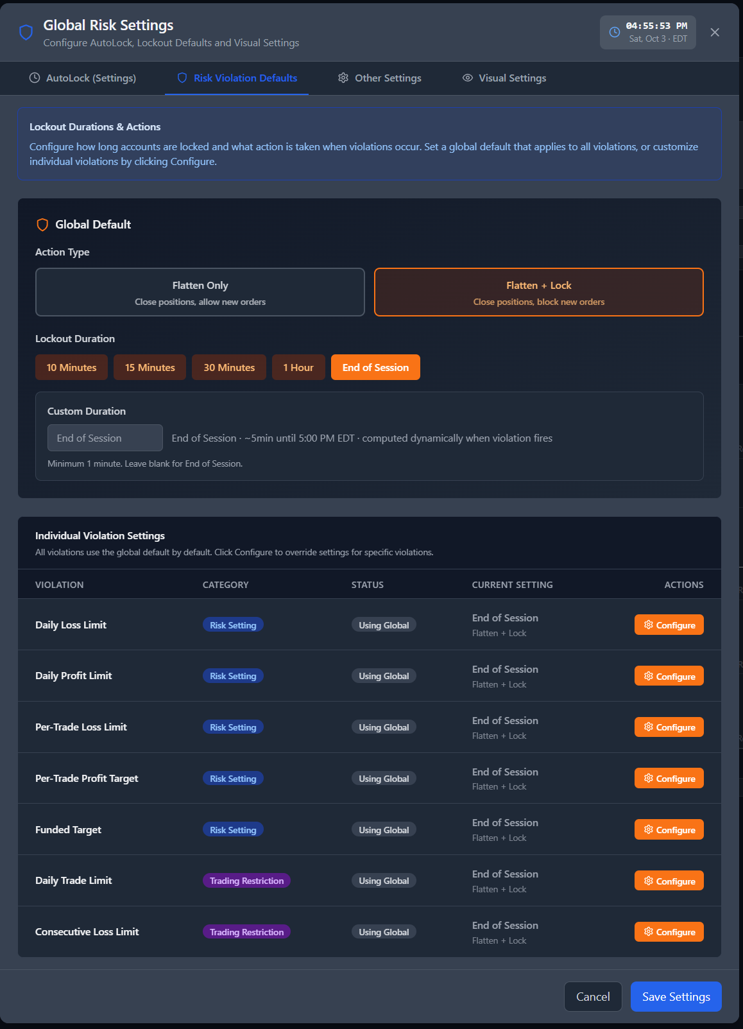This screenshot has height=1029, width=743.
Task: Show the Visual Settings tab
Action: coord(504,78)
